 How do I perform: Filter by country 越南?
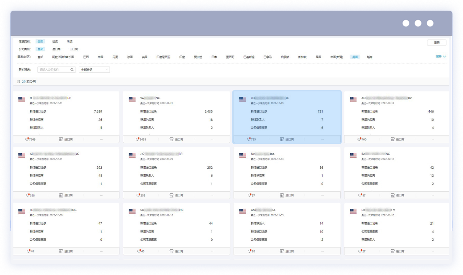pyautogui.click(x=370, y=57)
